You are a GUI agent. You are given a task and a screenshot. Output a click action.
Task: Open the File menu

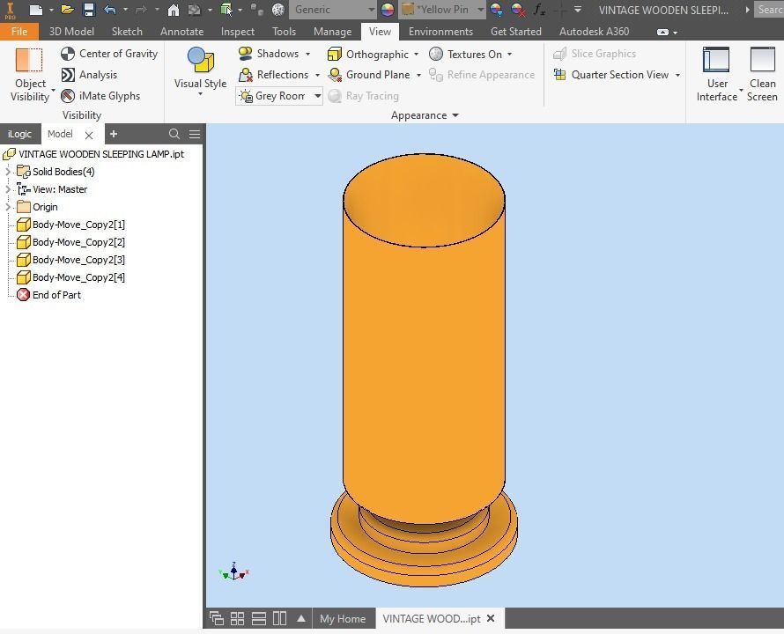pos(19,32)
